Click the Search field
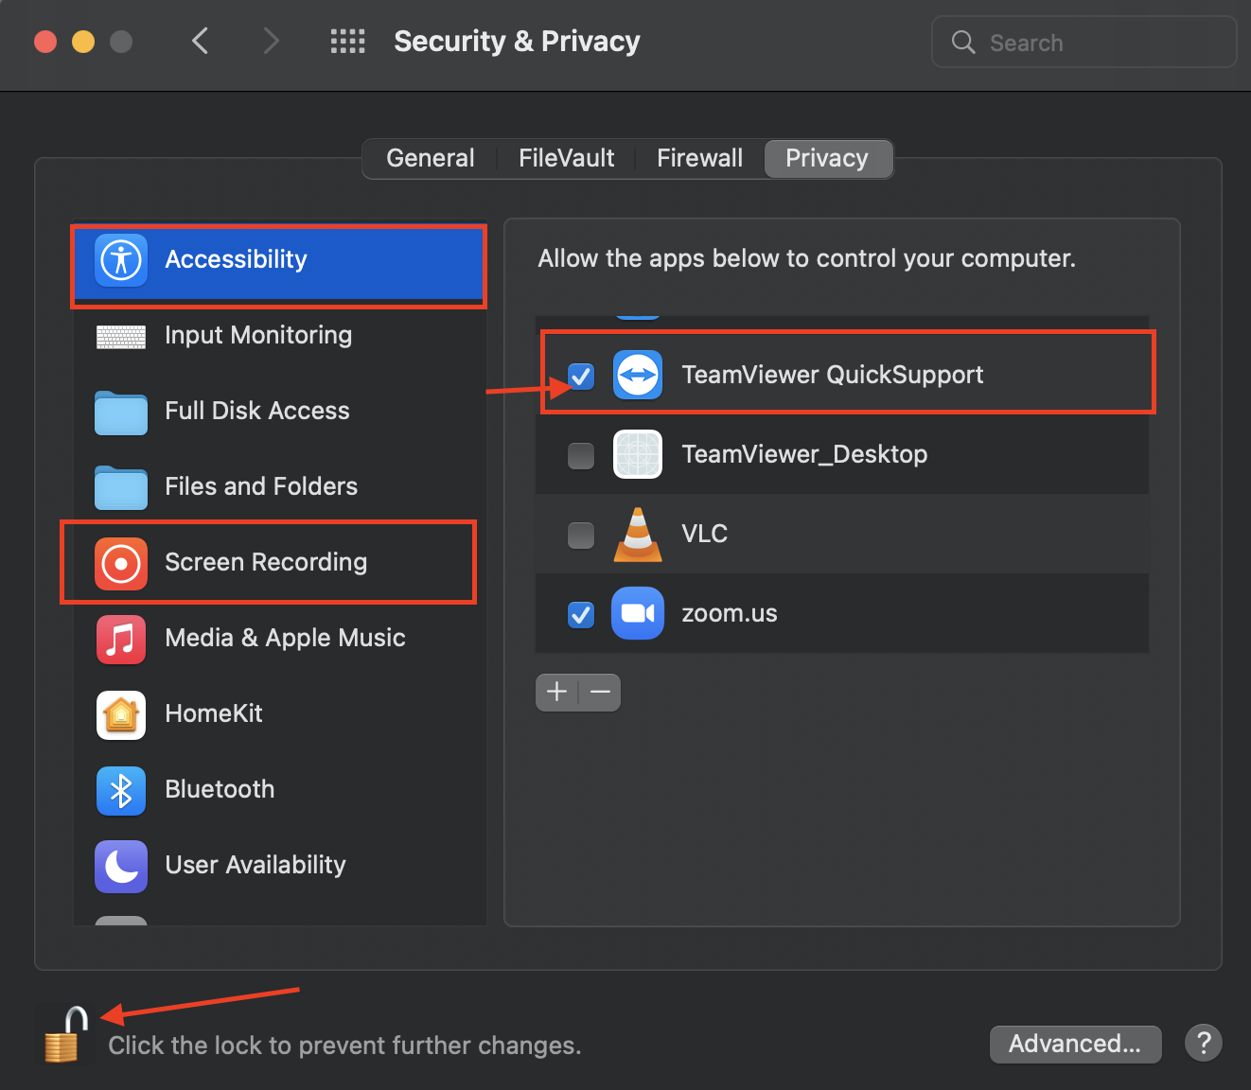This screenshot has height=1090, width=1251. [1084, 42]
